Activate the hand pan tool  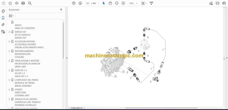click(110, 3)
